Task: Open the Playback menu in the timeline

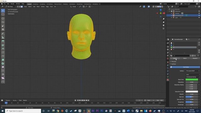Action: [8, 100]
